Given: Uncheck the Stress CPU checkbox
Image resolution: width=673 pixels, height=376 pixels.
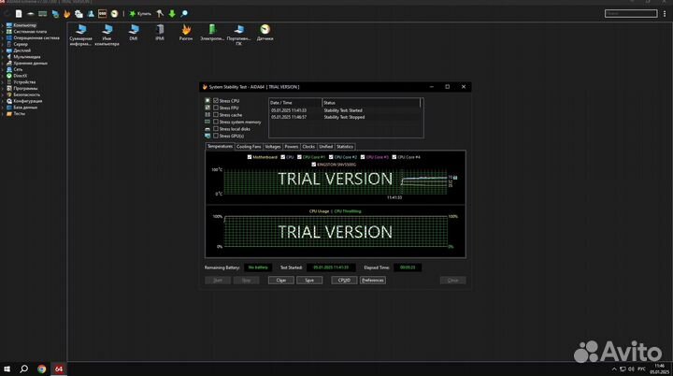Looking at the screenshot, I should (x=216, y=100).
